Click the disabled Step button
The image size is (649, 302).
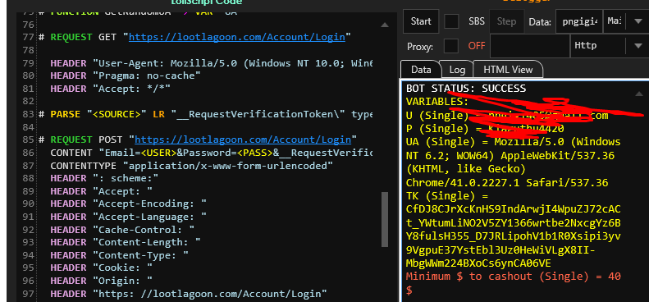pyautogui.click(x=506, y=21)
